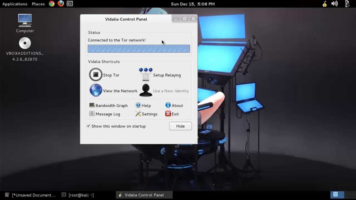Click the View the Network label
The image size is (356, 200).
pyautogui.click(x=120, y=91)
